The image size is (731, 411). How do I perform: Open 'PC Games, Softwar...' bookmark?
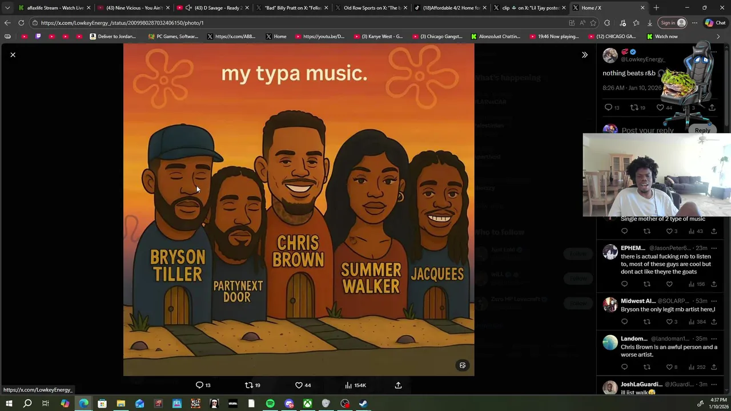pyautogui.click(x=173, y=37)
